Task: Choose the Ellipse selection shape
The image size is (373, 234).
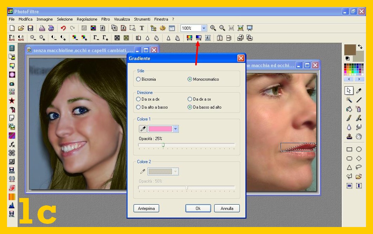Action: coord(359,149)
